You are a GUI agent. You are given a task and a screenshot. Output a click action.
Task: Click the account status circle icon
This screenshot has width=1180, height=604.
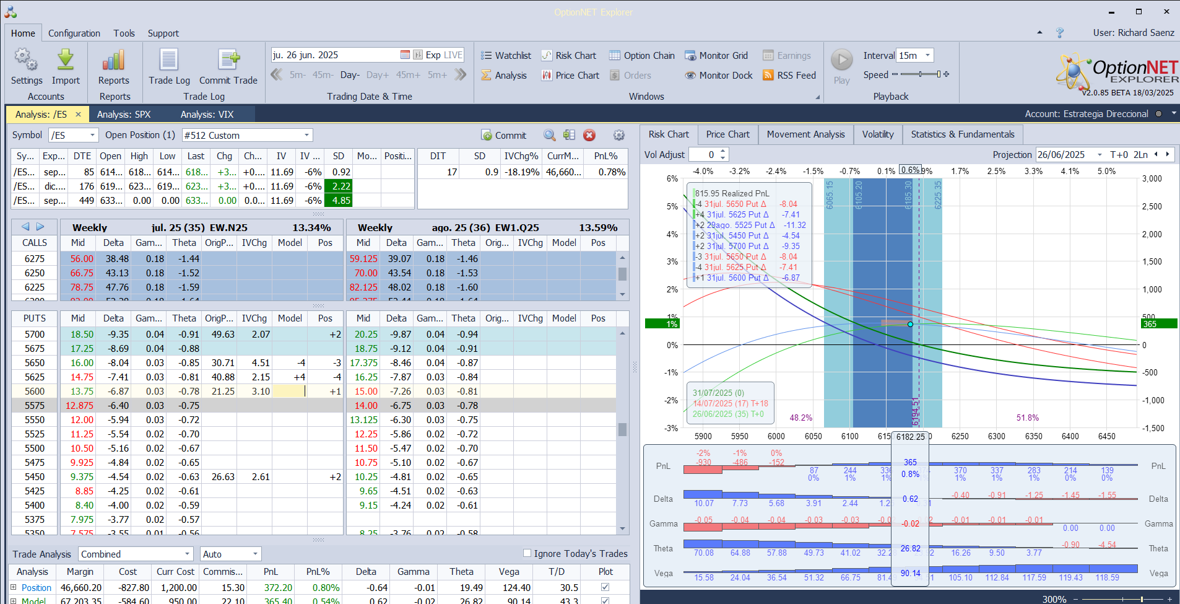tap(1158, 114)
